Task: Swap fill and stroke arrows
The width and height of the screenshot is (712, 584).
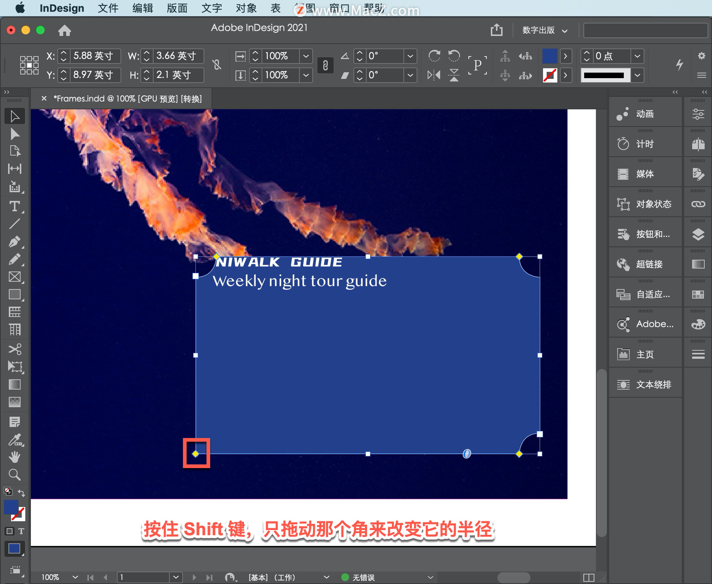Action: [x=22, y=493]
